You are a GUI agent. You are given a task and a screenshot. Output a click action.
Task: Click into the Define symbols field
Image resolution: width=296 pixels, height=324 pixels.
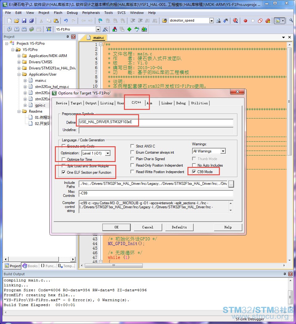pyautogui.click(x=156, y=122)
